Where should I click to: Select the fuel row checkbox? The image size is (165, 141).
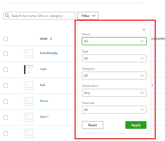point(6,85)
